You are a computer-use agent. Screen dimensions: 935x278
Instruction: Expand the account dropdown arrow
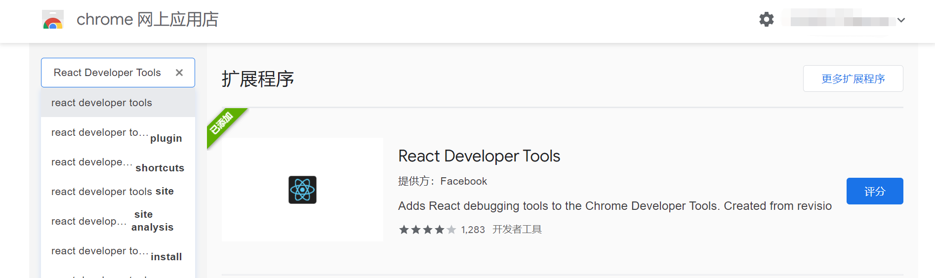(901, 20)
